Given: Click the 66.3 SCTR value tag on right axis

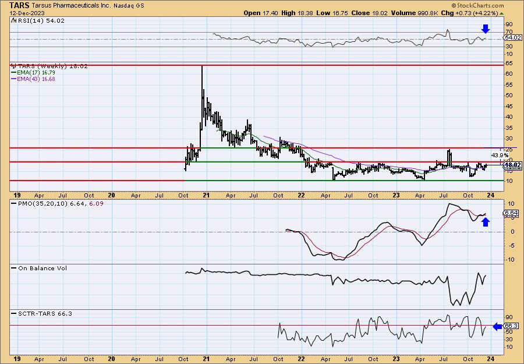Looking at the screenshot, I should click(511, 326).
